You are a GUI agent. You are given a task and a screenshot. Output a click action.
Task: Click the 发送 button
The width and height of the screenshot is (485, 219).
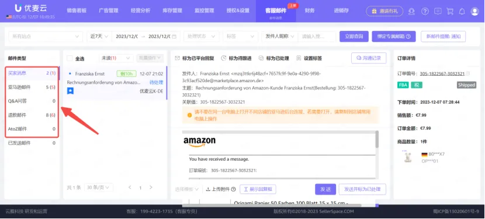click(325, 189)
